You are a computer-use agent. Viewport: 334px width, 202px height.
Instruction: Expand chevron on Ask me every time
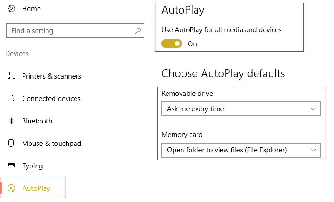[x=313, y=109]
